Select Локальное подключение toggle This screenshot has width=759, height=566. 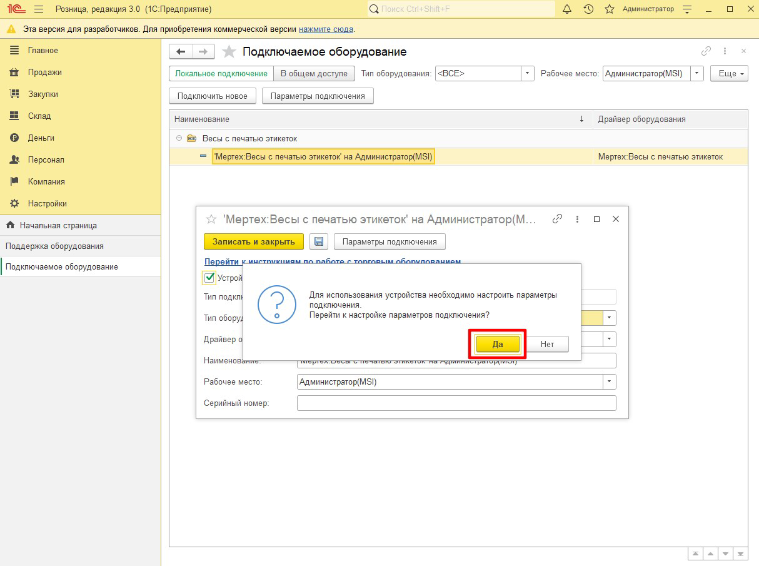click(x=221, y=74)
